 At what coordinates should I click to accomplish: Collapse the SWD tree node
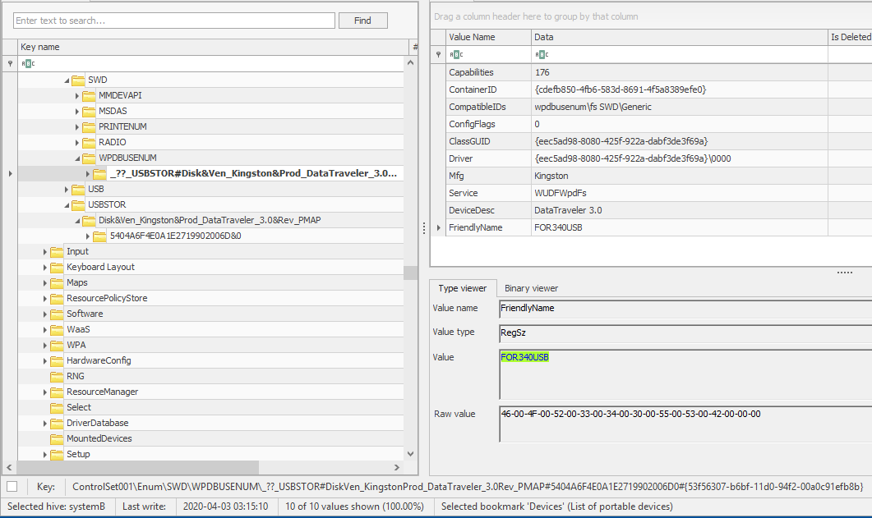pyautogui.click(x=66, y=80)
